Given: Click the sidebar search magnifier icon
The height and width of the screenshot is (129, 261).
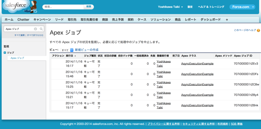Looking at the screenshot, I should pyautogui.click(x=41, y=29).
